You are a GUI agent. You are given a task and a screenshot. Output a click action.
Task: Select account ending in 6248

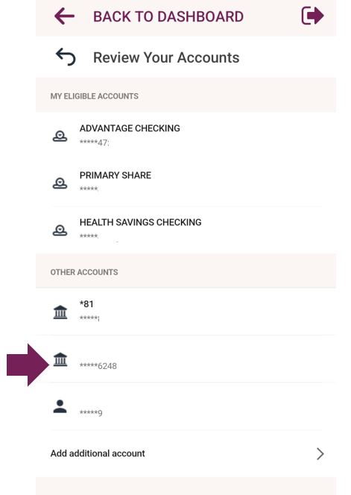click(x=186, y=359)
